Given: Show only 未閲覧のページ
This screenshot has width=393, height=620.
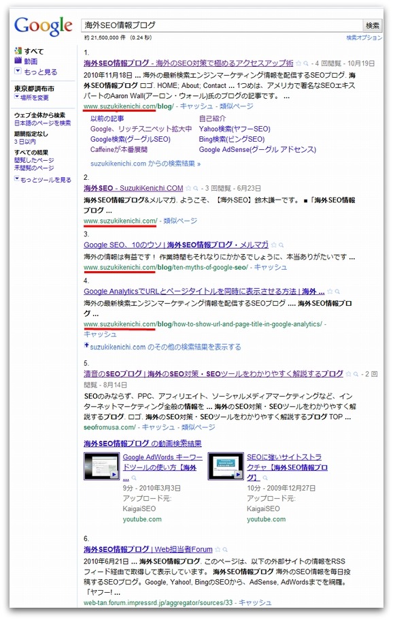Looking at the screenshot, I should click(x=34, y=168).
